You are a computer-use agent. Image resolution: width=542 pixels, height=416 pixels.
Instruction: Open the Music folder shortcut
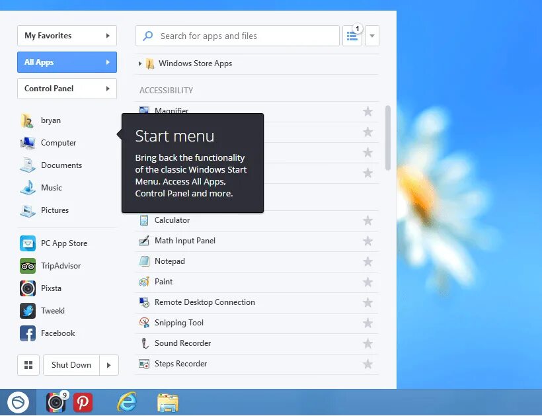tap(41, 188)
